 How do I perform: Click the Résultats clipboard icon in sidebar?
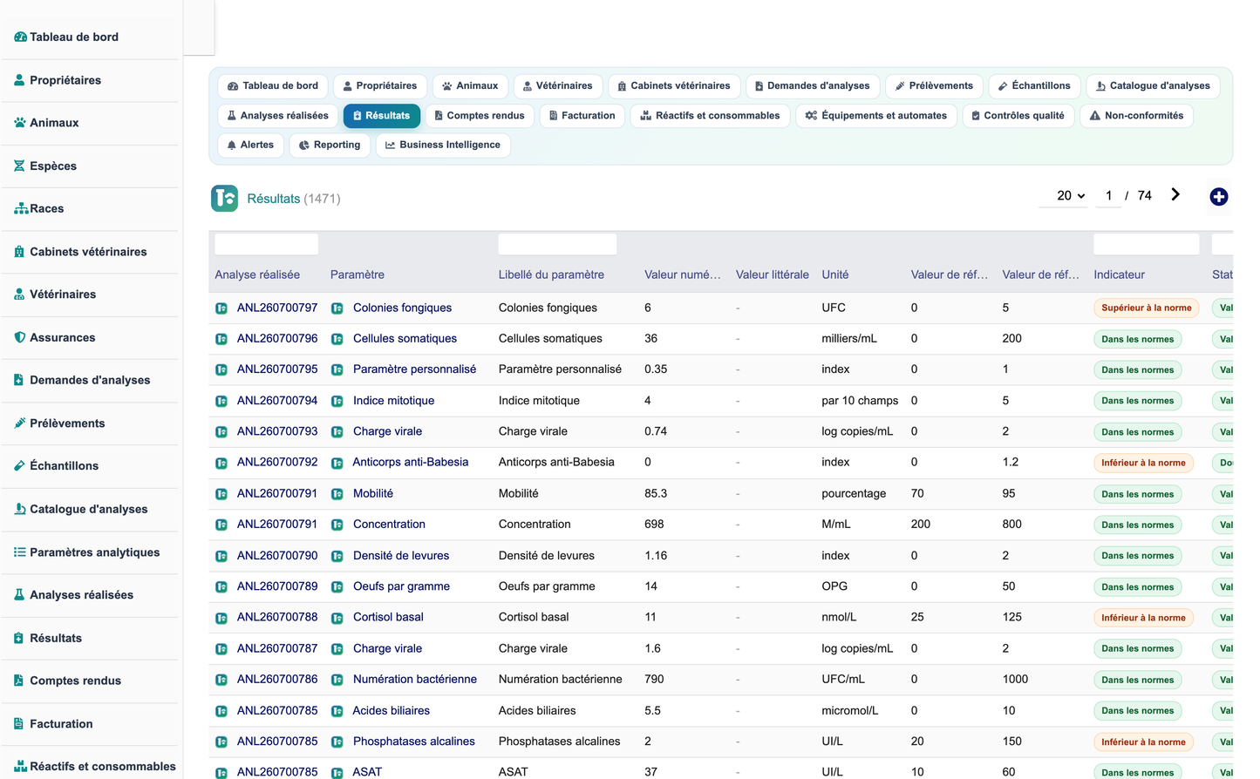coord(19,638)
